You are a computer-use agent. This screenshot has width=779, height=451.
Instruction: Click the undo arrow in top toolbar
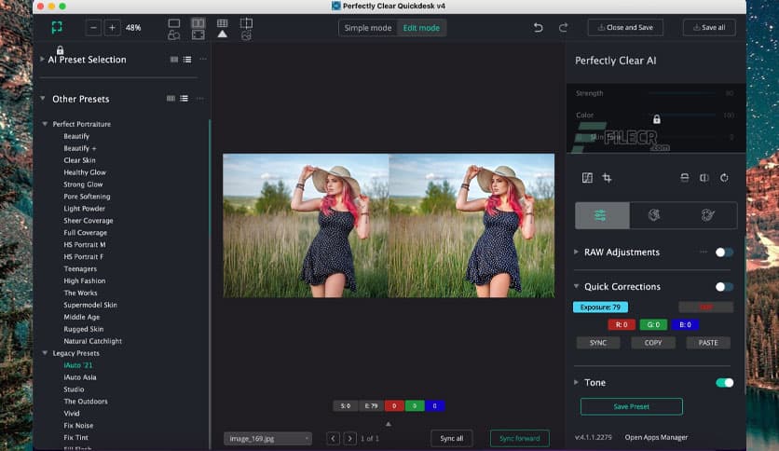point(538,28)
